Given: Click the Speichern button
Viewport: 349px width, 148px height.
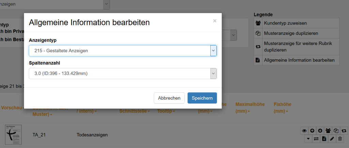Looking at the screenshot, I should [202, 98].
